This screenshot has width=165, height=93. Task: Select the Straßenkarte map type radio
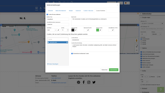141,39
